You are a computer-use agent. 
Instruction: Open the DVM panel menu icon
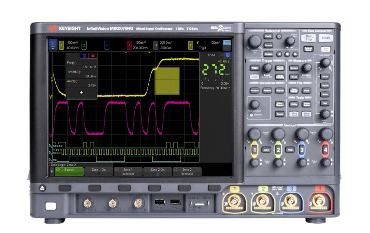click(228, 55)
